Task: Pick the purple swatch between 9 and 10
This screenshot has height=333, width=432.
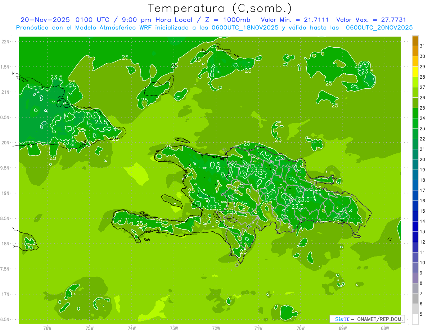Action: [415, 268]
